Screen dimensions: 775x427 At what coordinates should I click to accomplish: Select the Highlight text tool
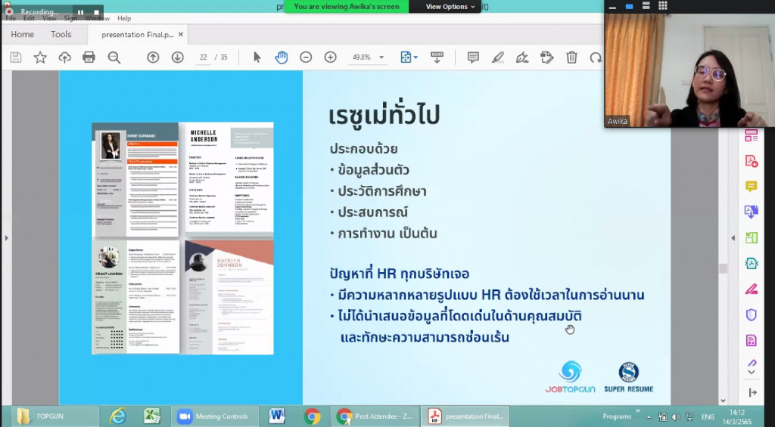pos(497,57)
